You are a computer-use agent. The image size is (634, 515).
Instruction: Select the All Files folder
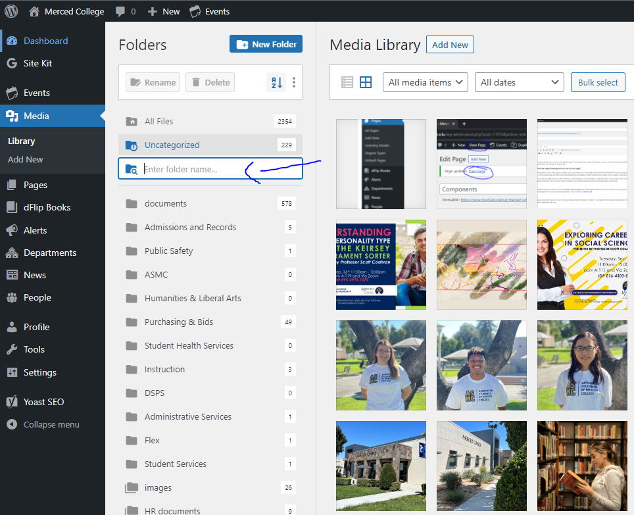210,121
